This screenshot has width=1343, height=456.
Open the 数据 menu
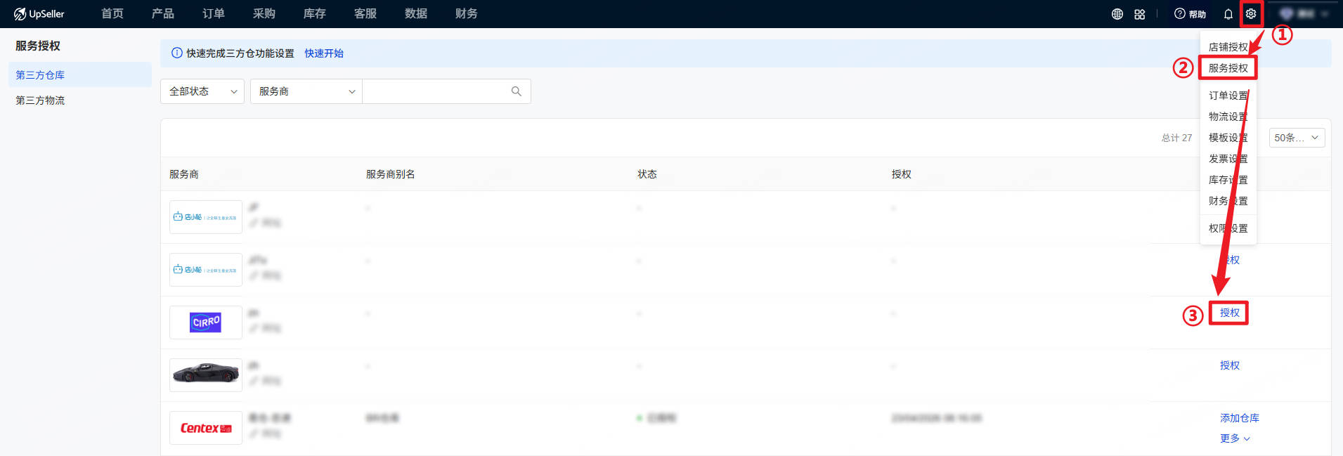coord(416,14)
